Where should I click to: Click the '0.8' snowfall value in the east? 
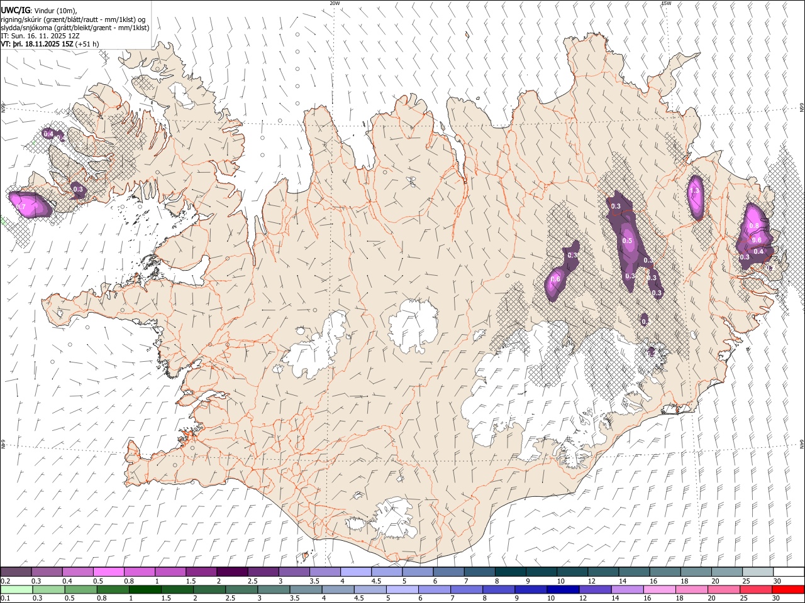click(x=755, y=225)
